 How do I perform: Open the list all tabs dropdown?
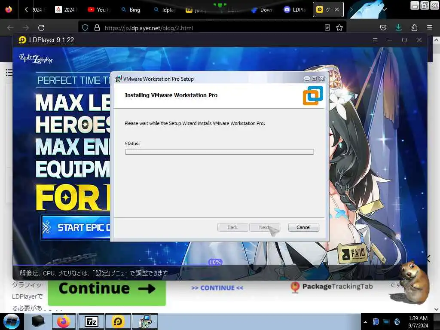pyautogui.click(x=385, y=9)
